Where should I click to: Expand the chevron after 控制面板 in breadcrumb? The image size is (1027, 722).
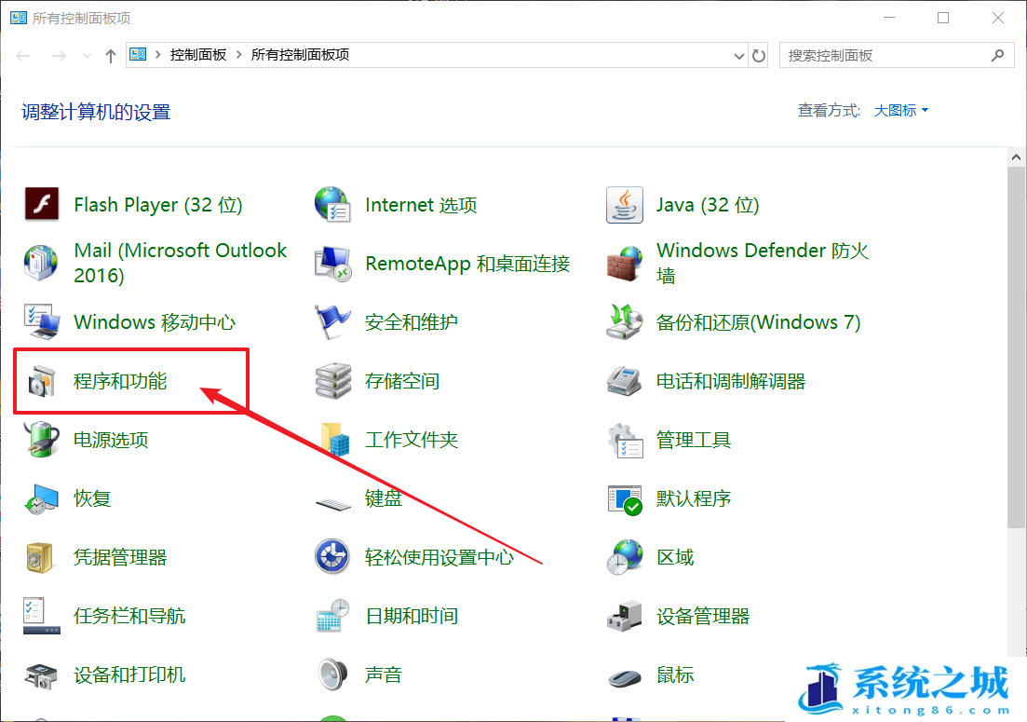(239, 54)
